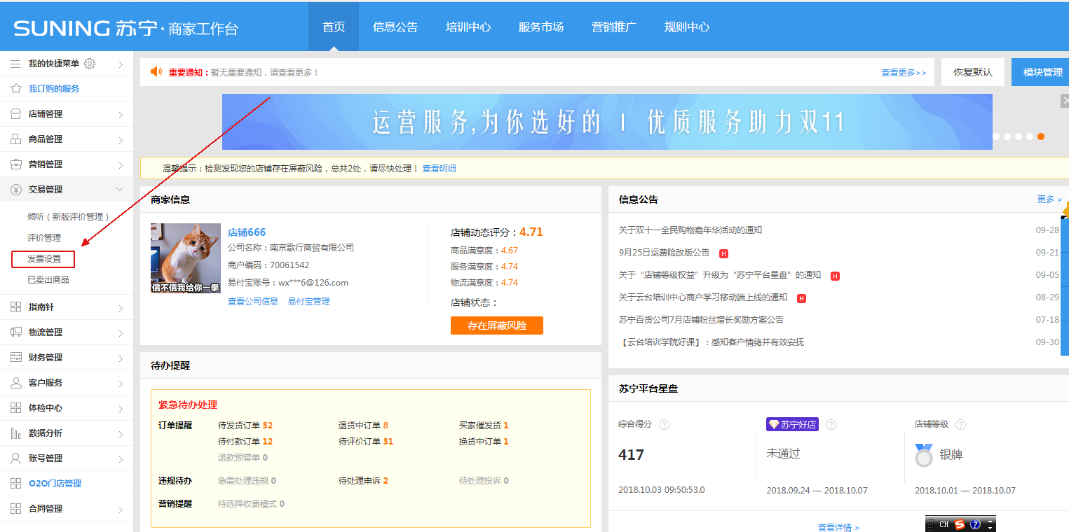This screenshot has width=1069, height=532.
Task: Expand the 客户服务 menu chevron
Action: (121, 384)
